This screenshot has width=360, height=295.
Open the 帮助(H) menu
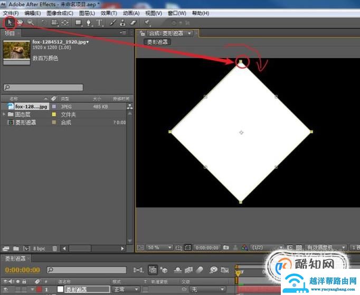[x=201, y=13]
